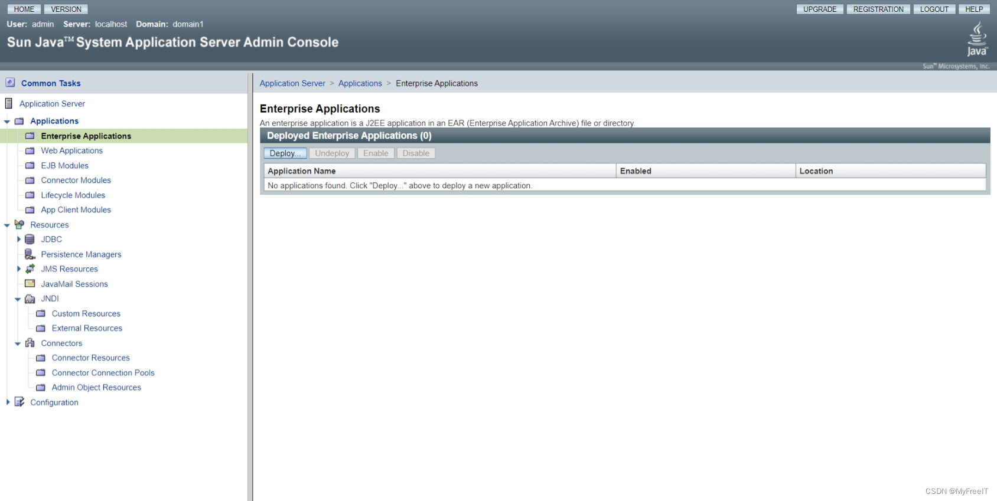Click the Connector Connection Pools folder icon
The height and width of the screenshot is (501, 997).
pos(41,373)
